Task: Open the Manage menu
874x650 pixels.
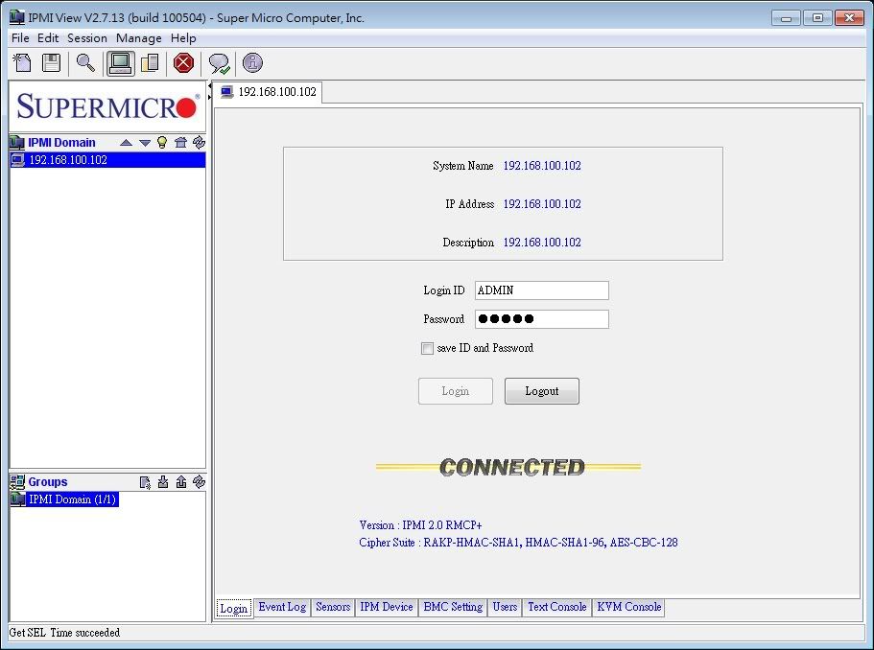Action: [x=139, y=38]
